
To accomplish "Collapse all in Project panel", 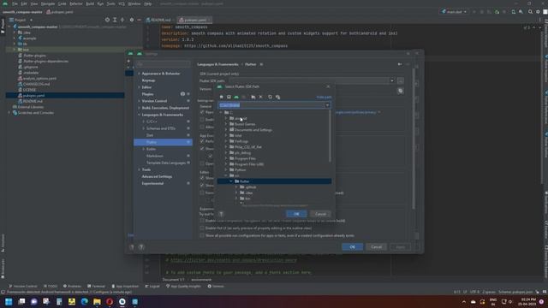I will [122, 20].
